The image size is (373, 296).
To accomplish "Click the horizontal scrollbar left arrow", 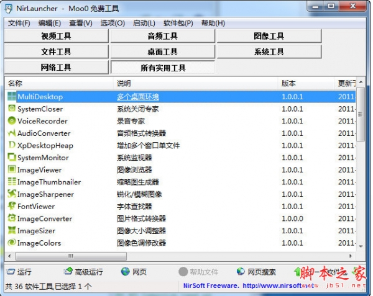I will tap(9, 256).
